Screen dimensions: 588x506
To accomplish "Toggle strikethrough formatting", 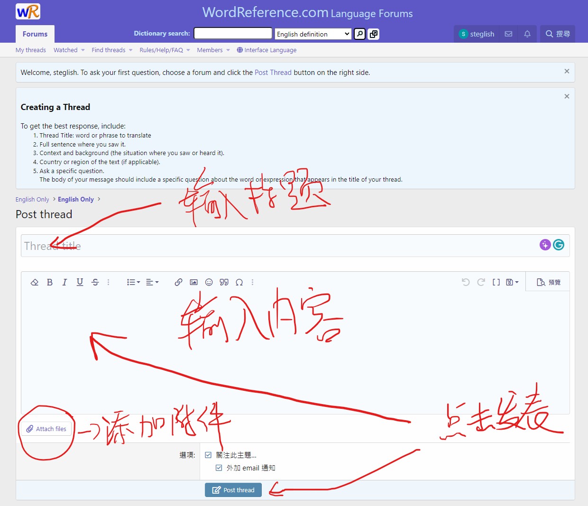I will coord(95,282).
